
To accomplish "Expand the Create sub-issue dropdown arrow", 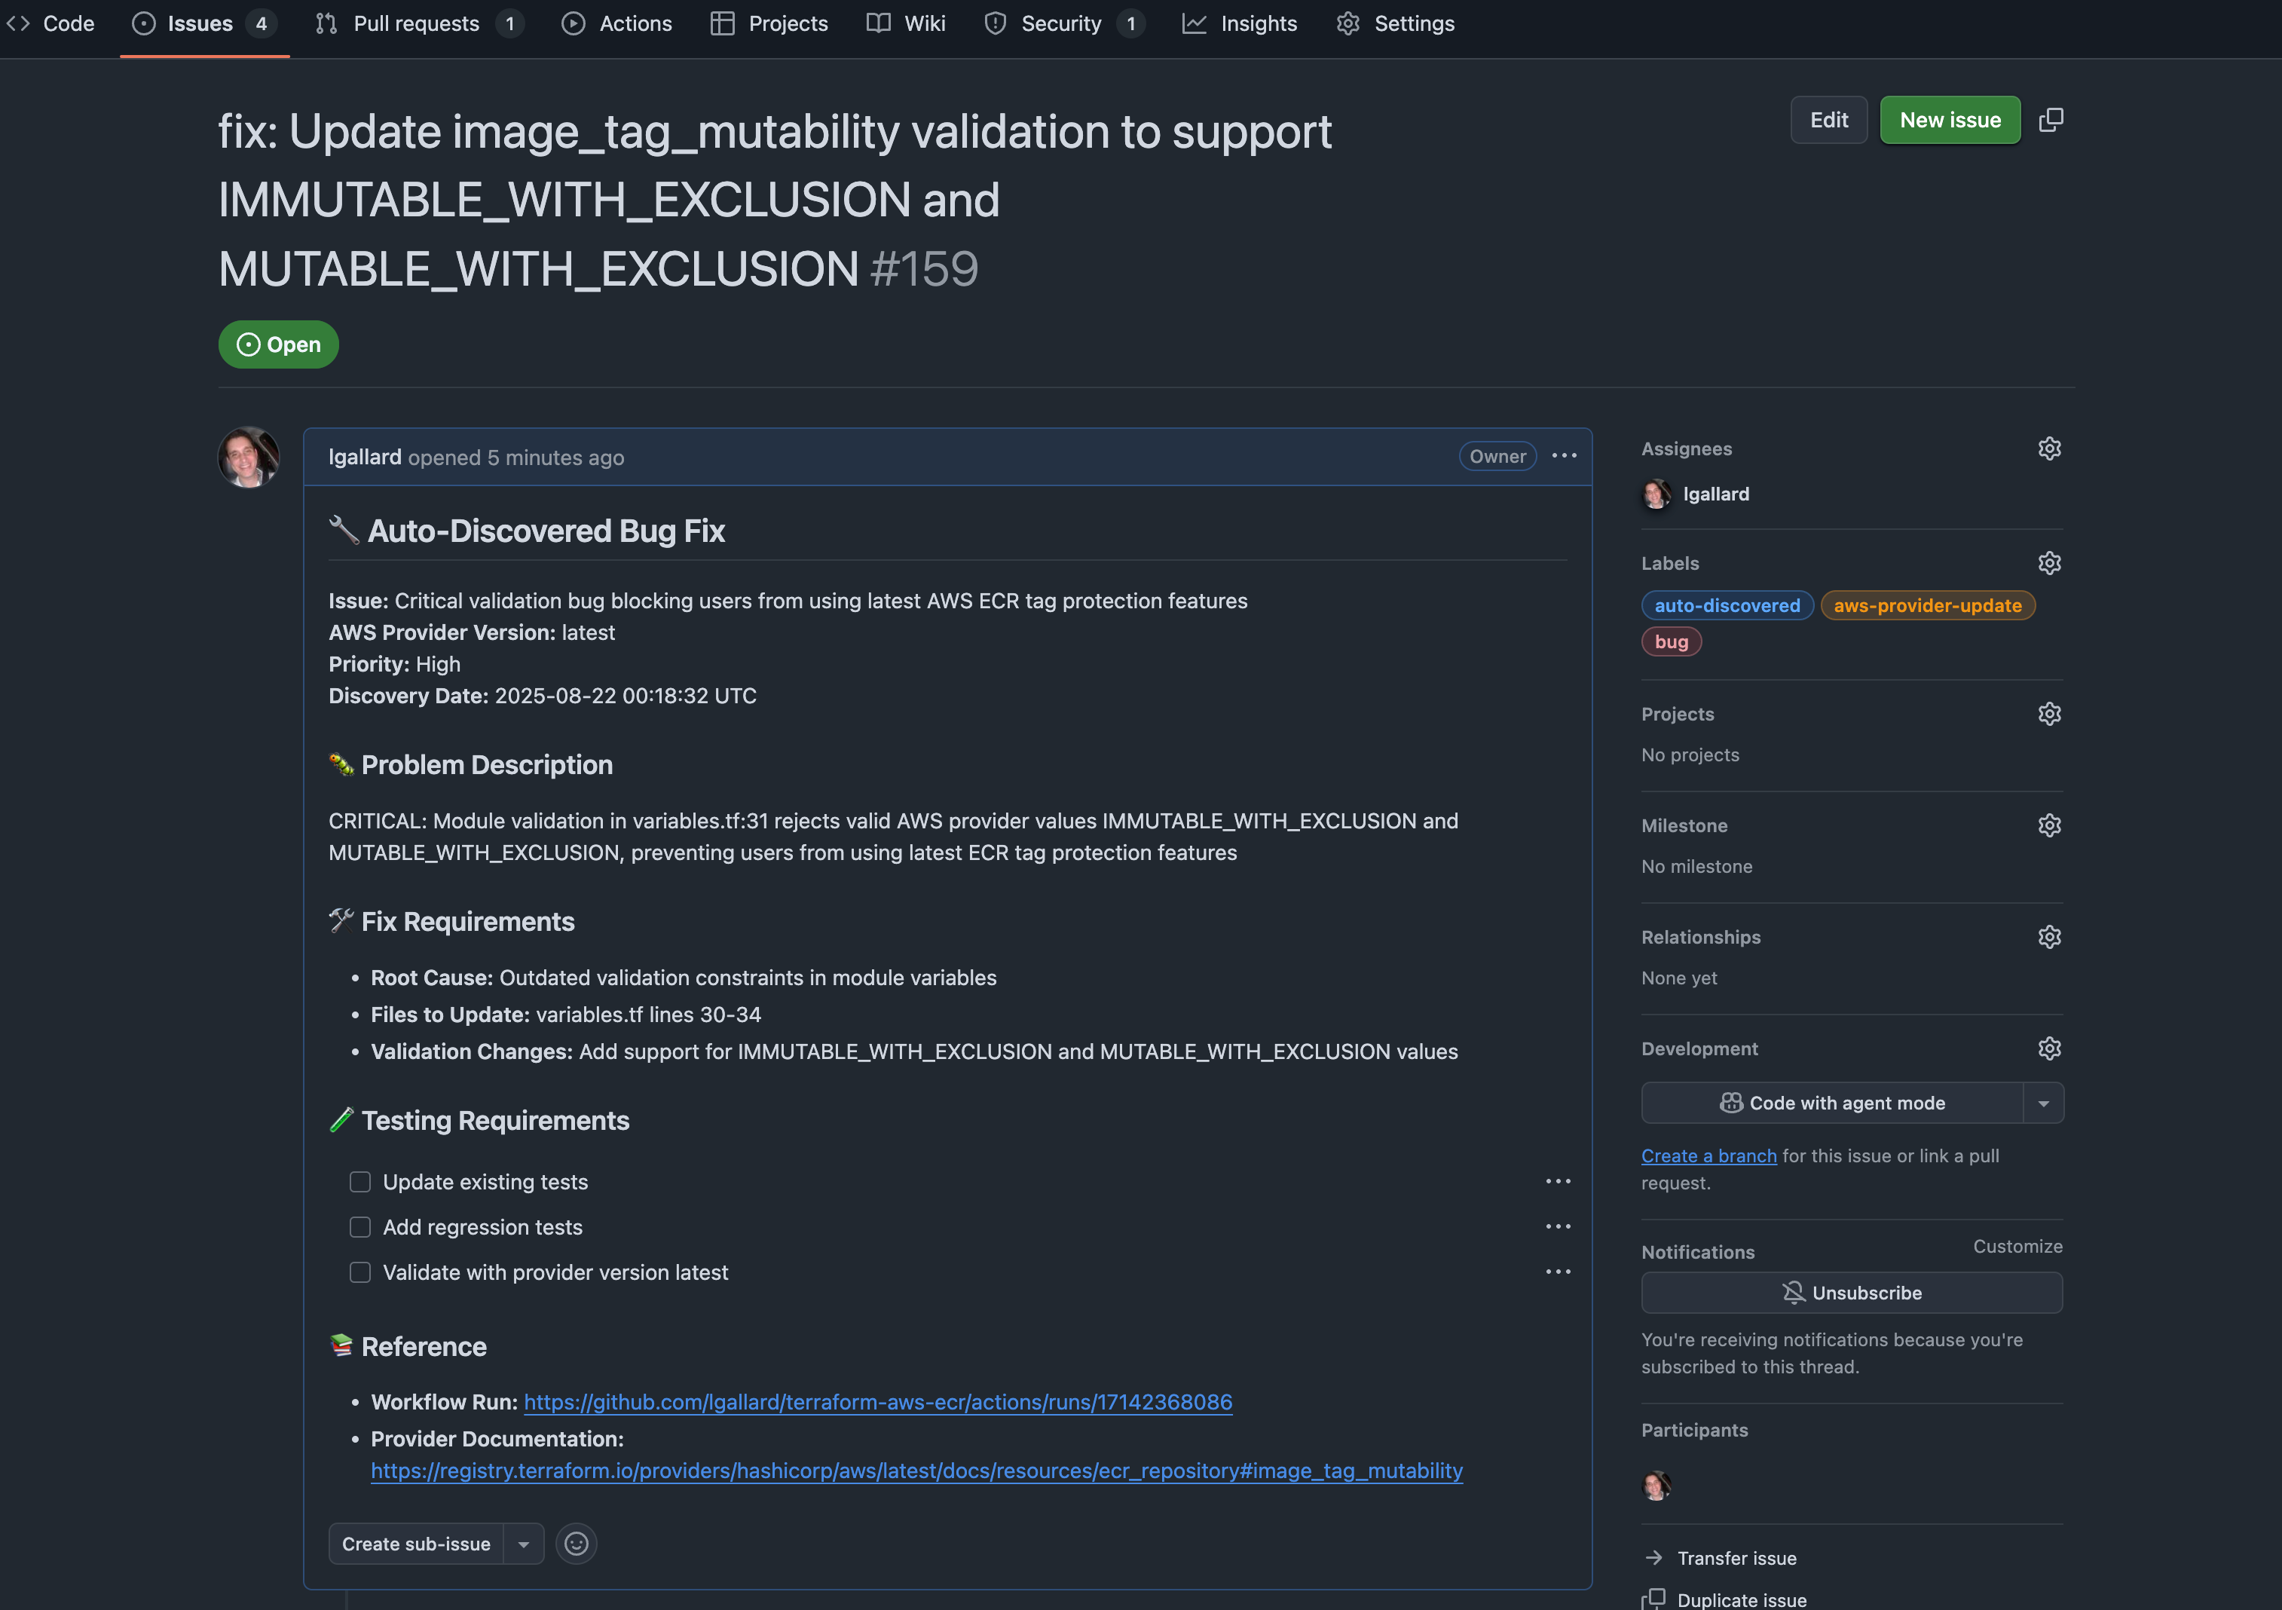I will click(x=524, y=1544).
